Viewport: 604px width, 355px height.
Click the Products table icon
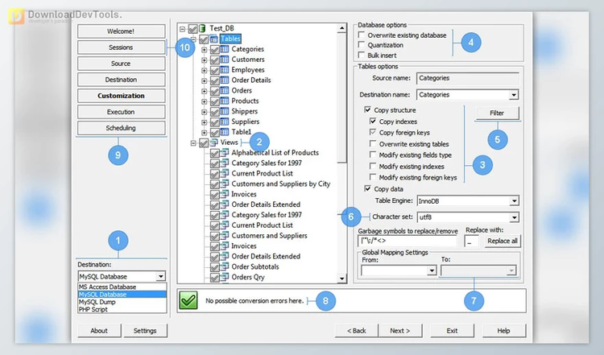pos(225,101)
